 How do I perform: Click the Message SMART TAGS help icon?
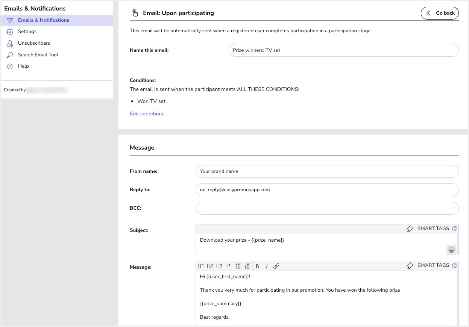tap(455, 265)
